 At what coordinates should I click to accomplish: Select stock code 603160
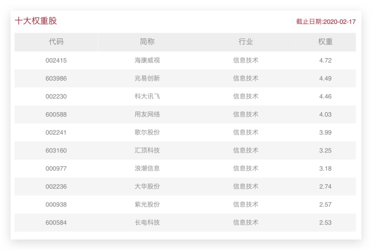pos(56,151)
